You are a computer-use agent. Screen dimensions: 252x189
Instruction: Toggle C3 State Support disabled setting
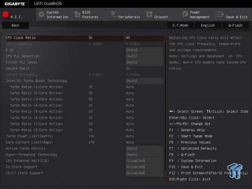click(144, 167)
